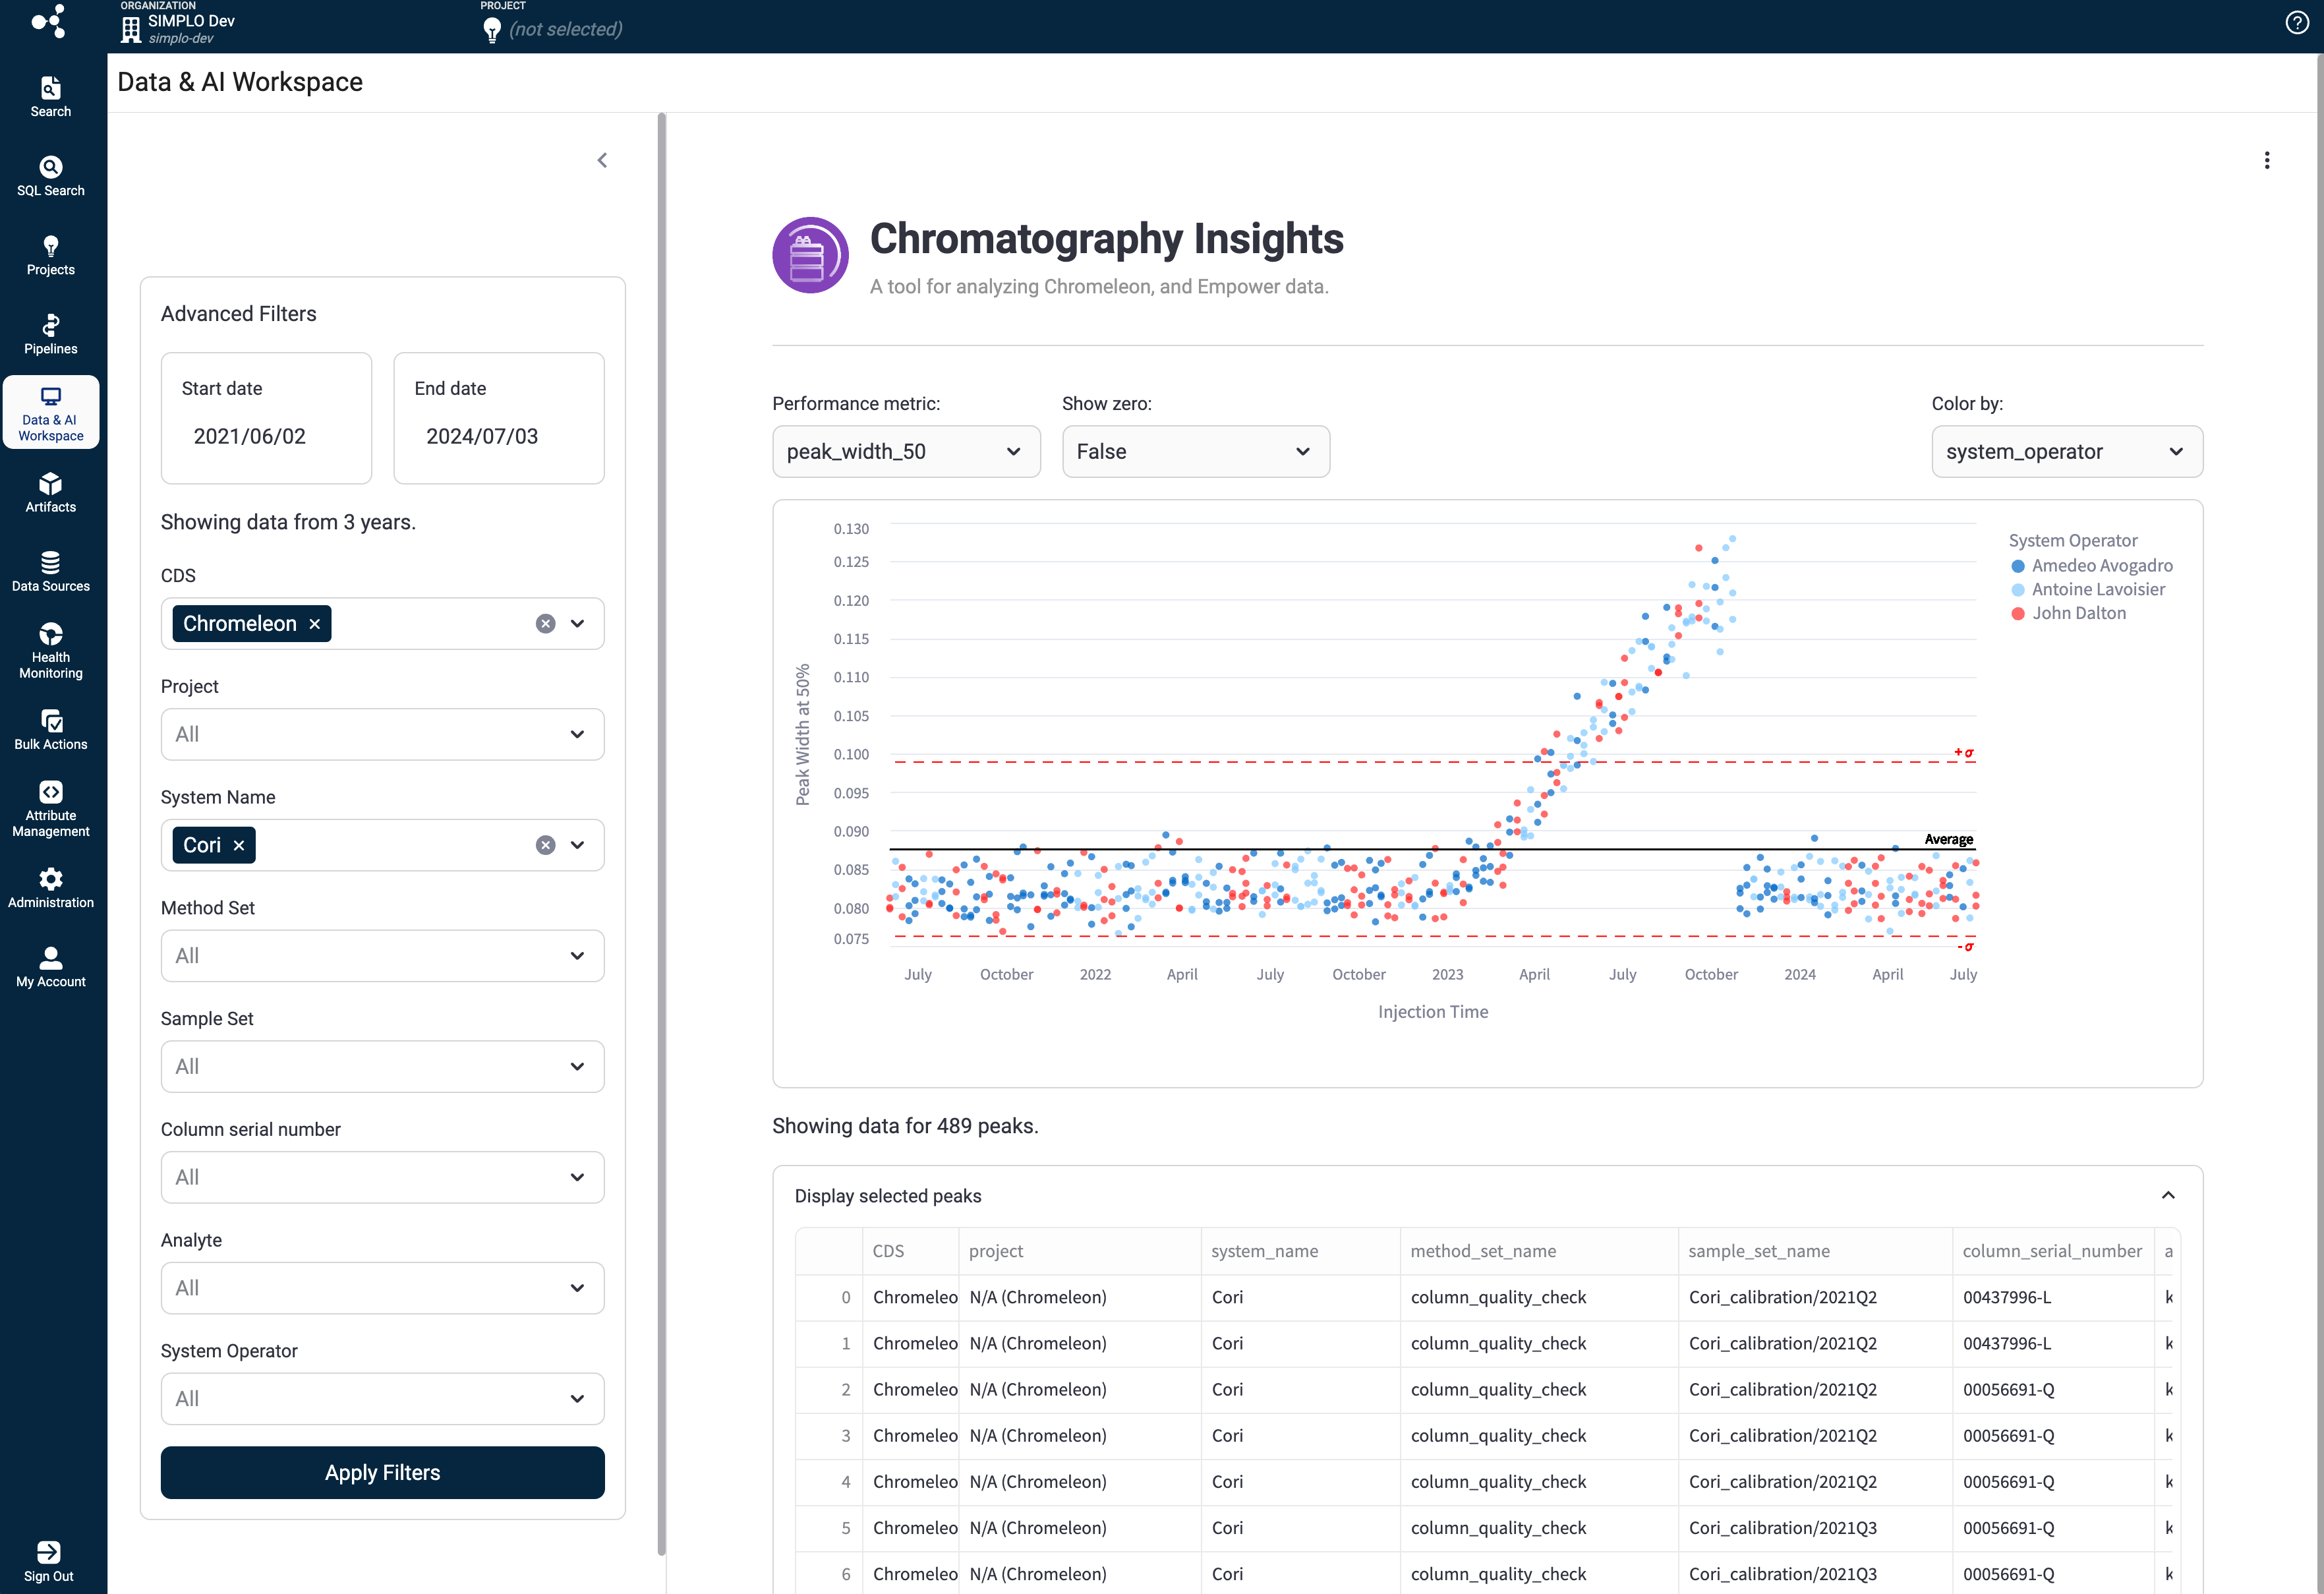Image resolution: width=2324 pixels, height=1594 pixels.
Task: Expand the System Name dropdown arrow
Action: pos(577,845)
